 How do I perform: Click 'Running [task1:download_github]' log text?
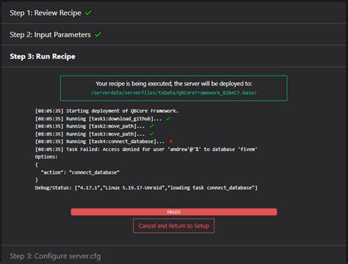click(x=114, y=119)
